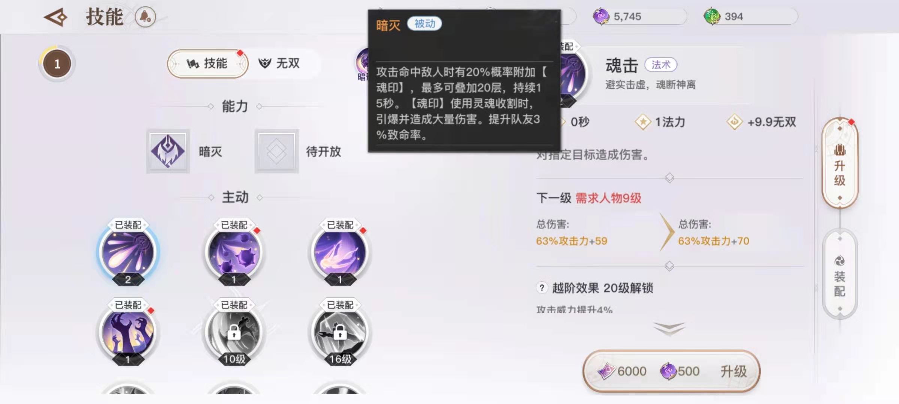Image resolution: width=899 pixels, height=404 pixels.
Task: Tap the green currency counter showing 394
Action: click(x=751, y=16)
